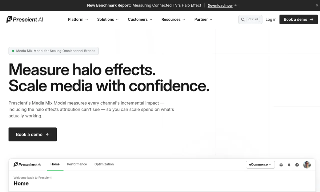The height and width of the screenshot is (192, 320).
Task: Open the Customers dropdown
Action: (140, 19)
